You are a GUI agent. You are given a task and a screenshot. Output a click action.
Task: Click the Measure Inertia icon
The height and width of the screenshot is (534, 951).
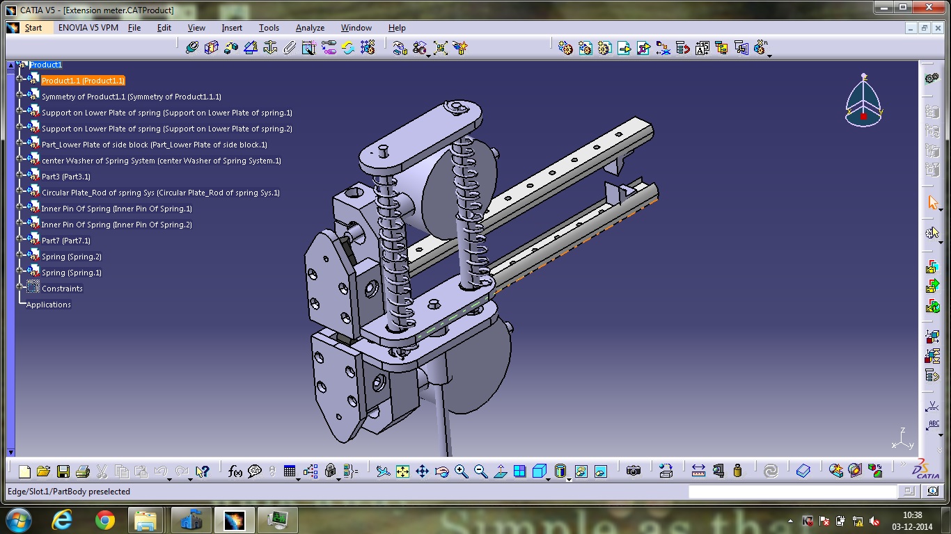click(737, 471)
